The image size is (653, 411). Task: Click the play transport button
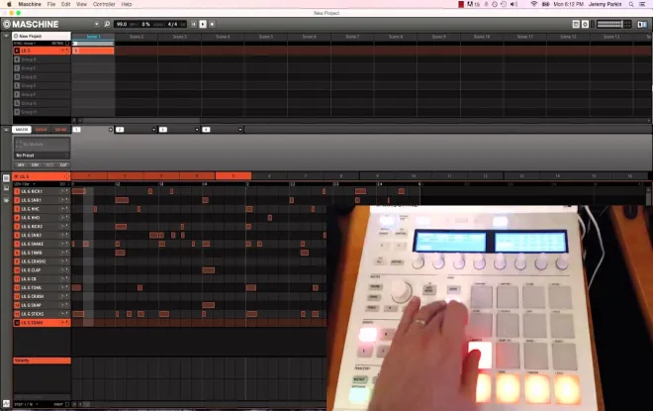pos(203,24)
